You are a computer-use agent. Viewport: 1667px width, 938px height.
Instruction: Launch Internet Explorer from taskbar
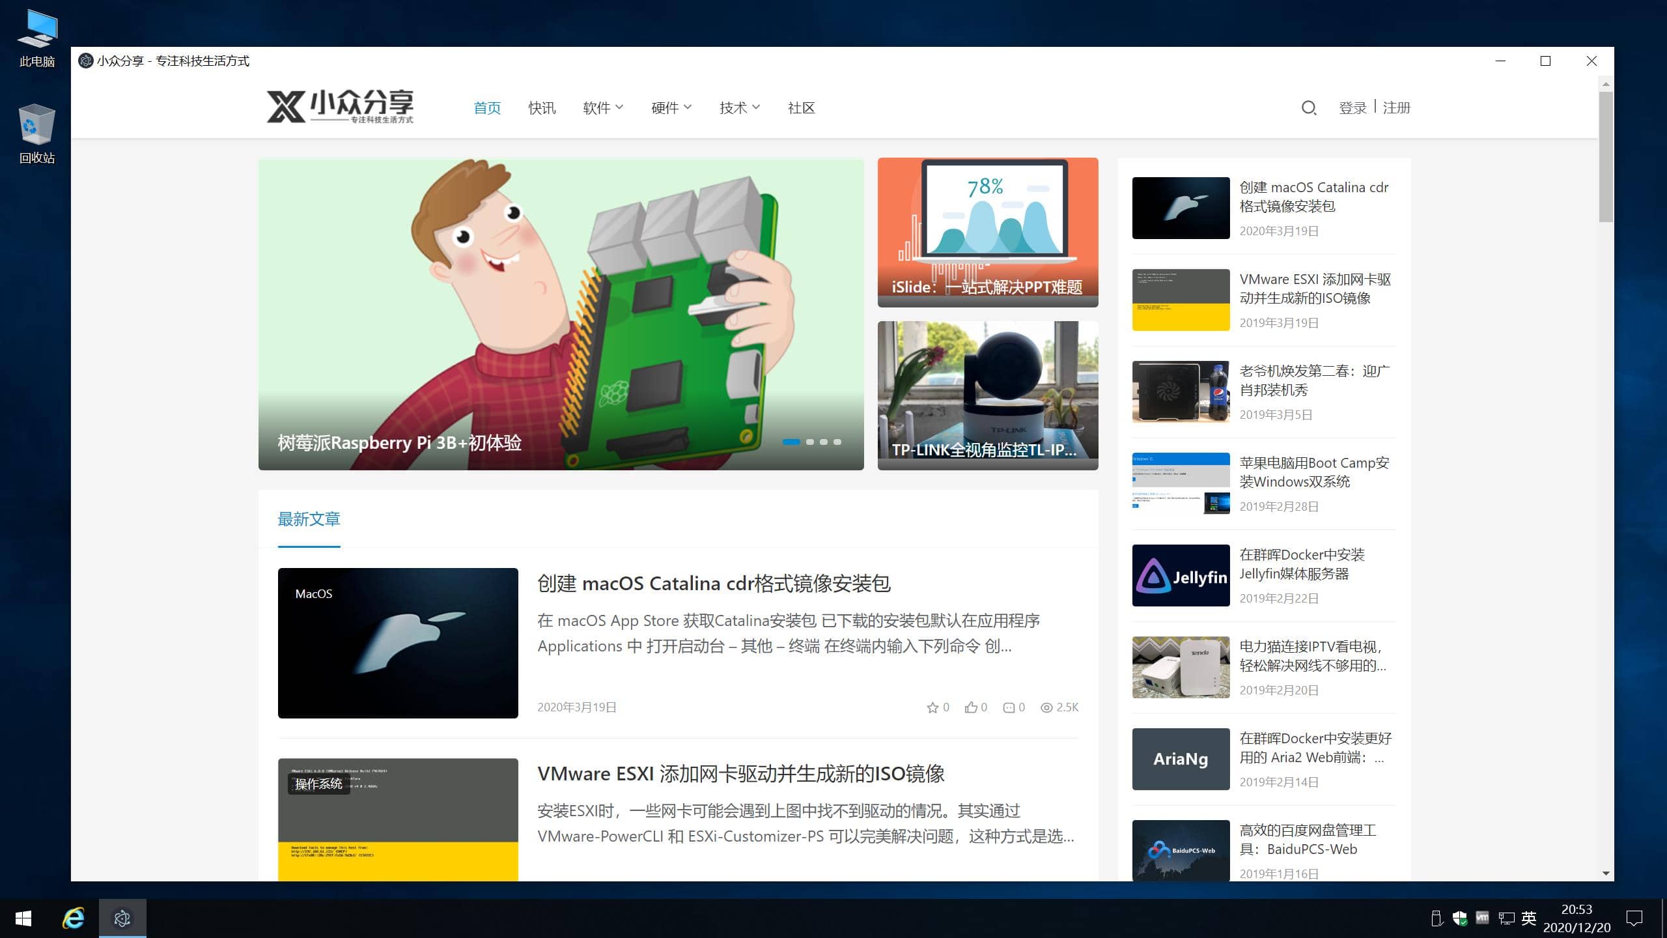click(73, 918)
